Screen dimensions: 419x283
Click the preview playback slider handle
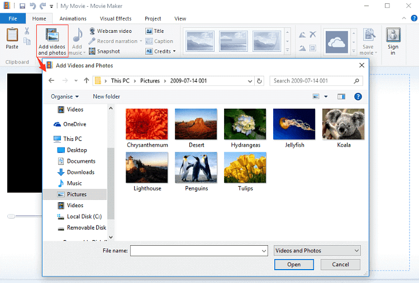click(x=11, y=216)
